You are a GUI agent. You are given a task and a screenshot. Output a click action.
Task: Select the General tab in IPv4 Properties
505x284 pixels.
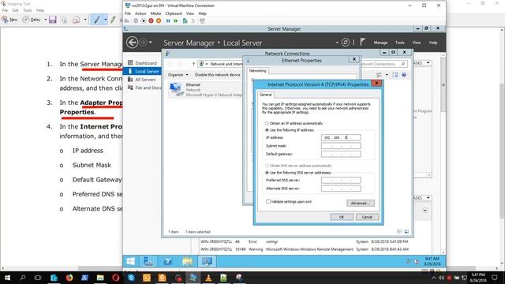pyautogui.click(x=266, y=95)
